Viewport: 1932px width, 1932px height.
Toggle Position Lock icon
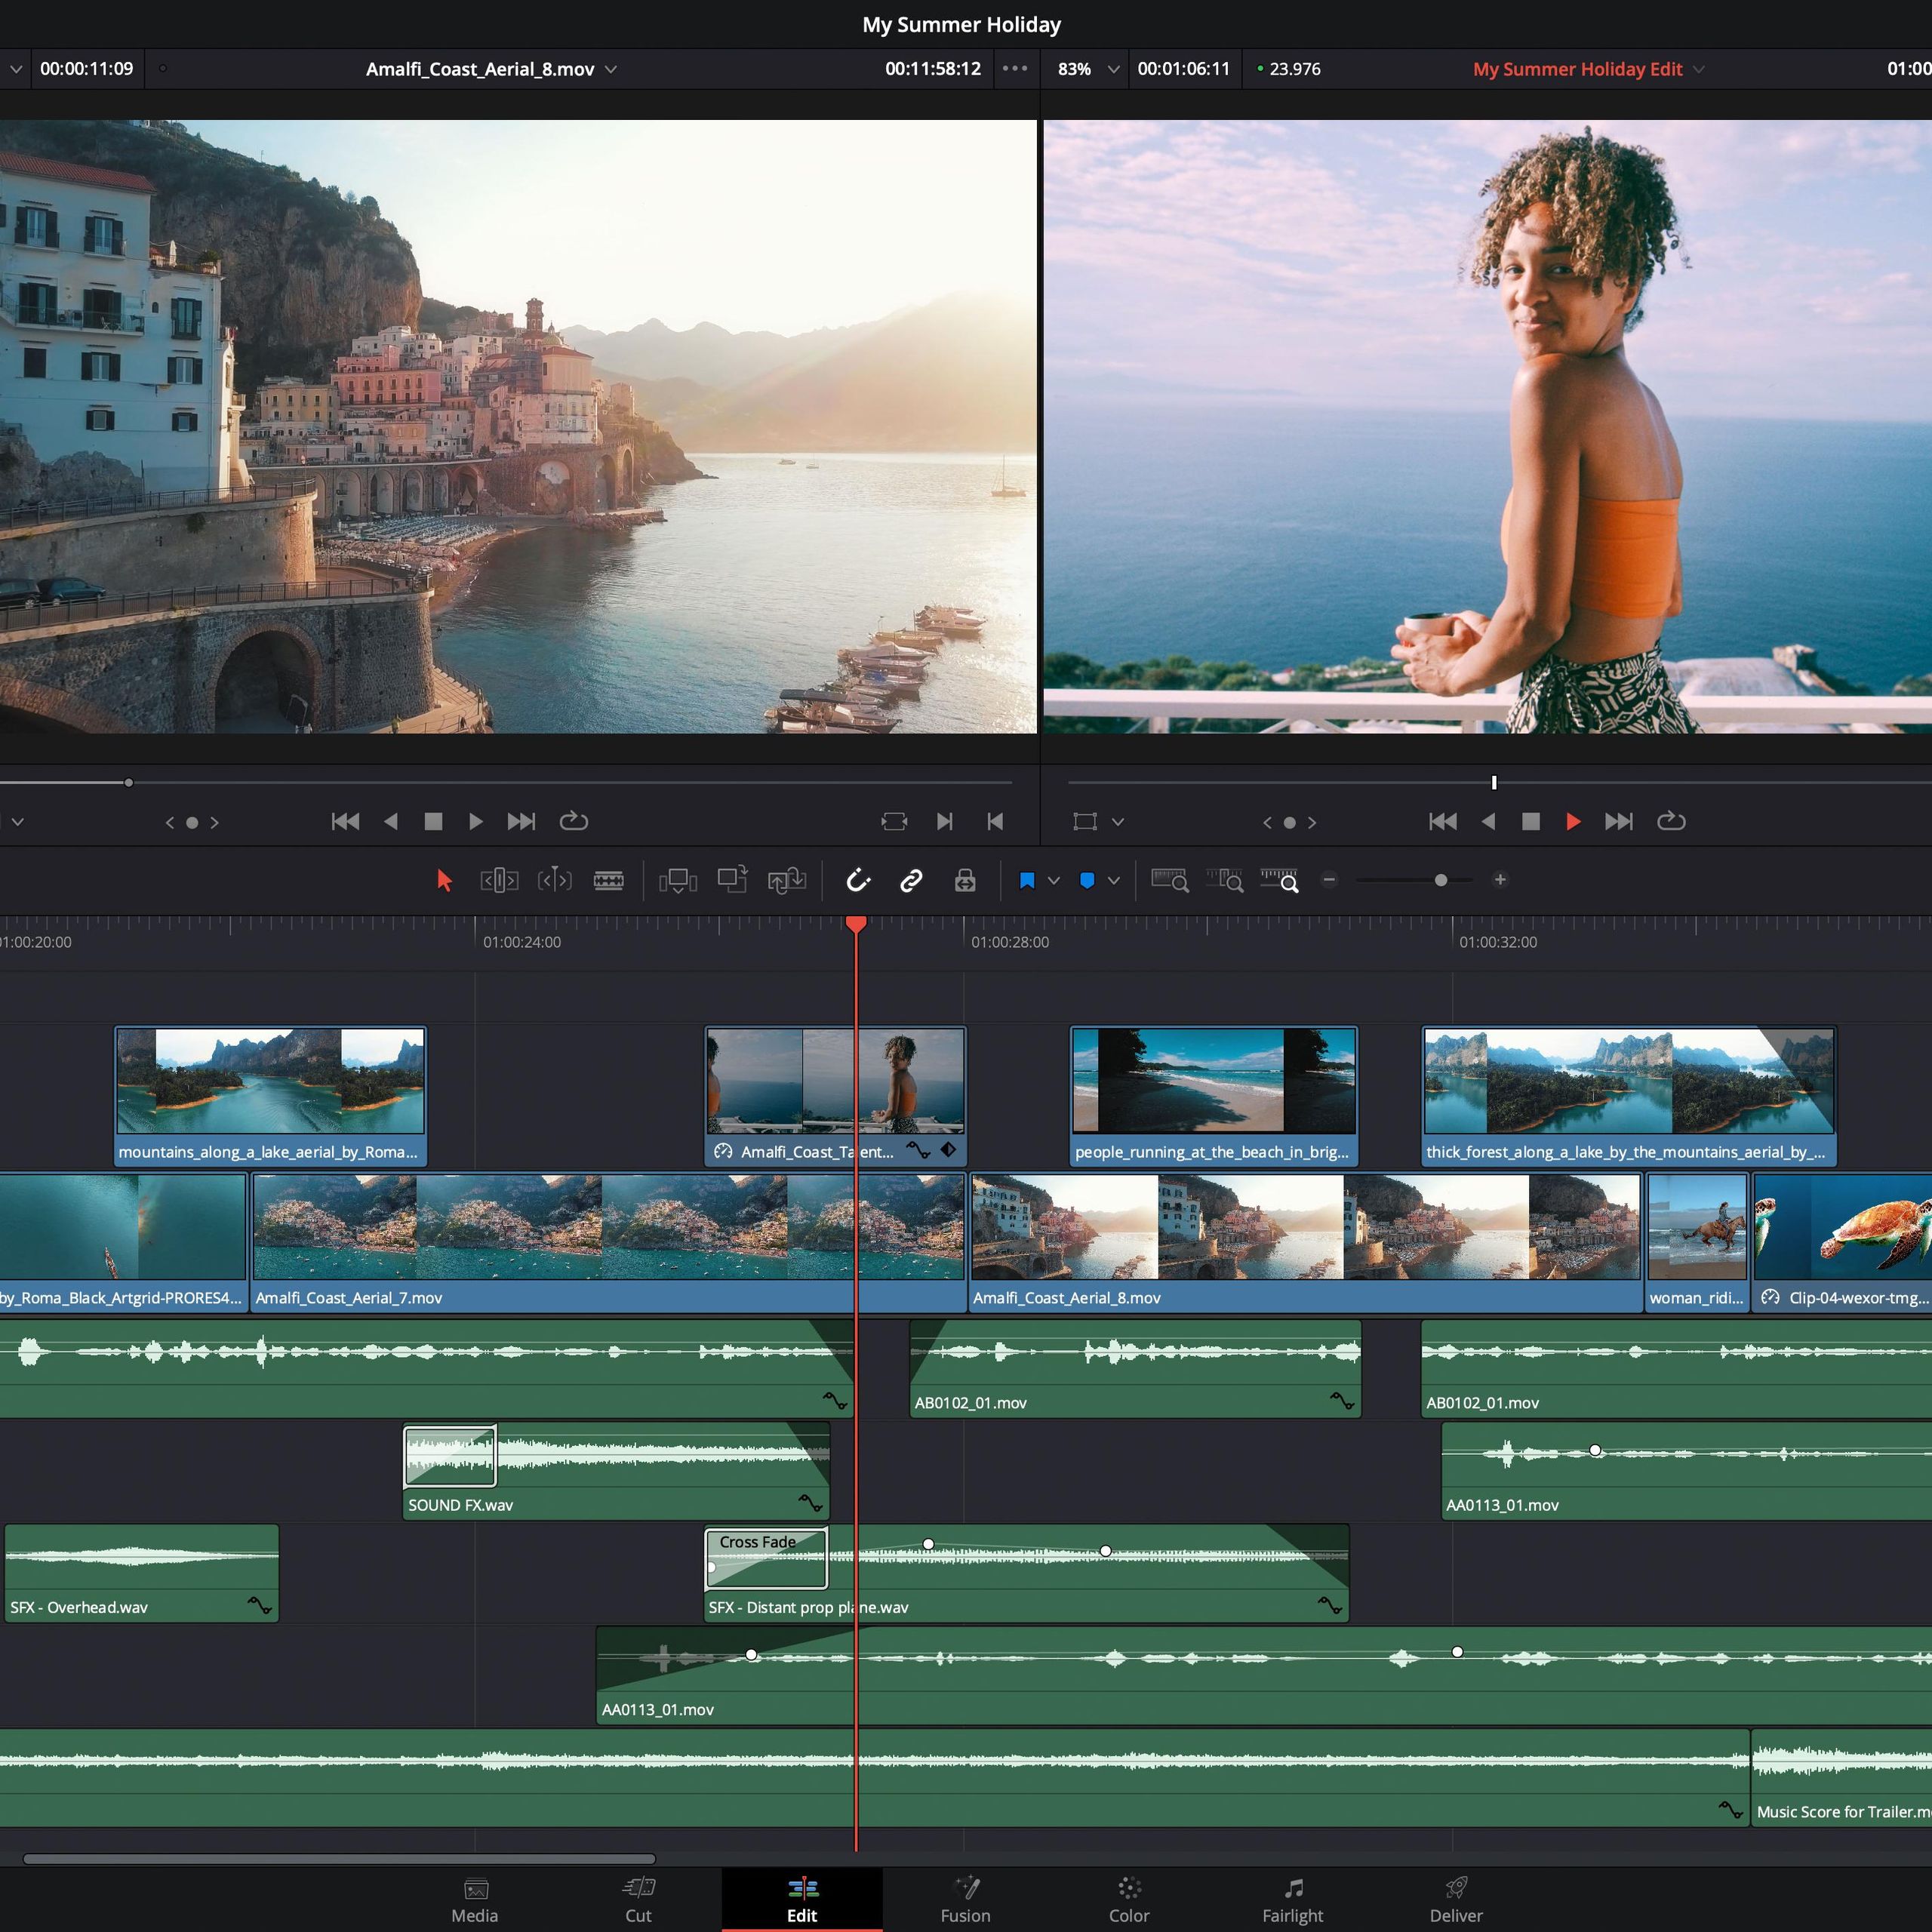(965, 880)
